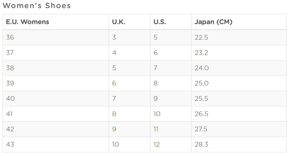Screen dimensions: 290x156
Task: Select the E.U. Womens column header
Action: pos(56,22)
